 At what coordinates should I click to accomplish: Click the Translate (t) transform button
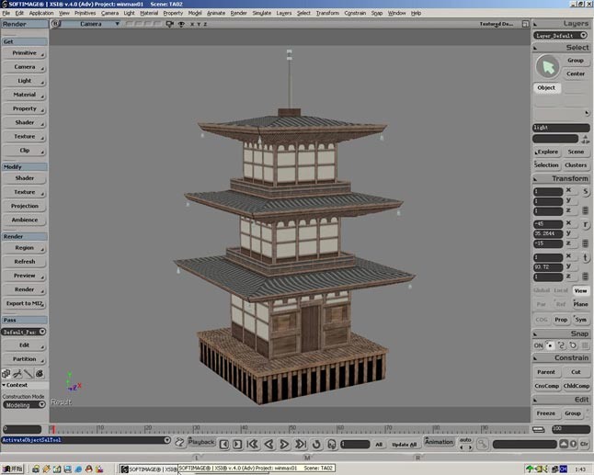click(x=586, y=258)
